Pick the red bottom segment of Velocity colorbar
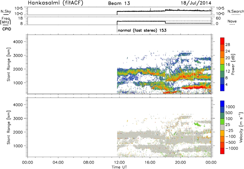The height and width of the screenshot is (169, 244). click(222, 151)
